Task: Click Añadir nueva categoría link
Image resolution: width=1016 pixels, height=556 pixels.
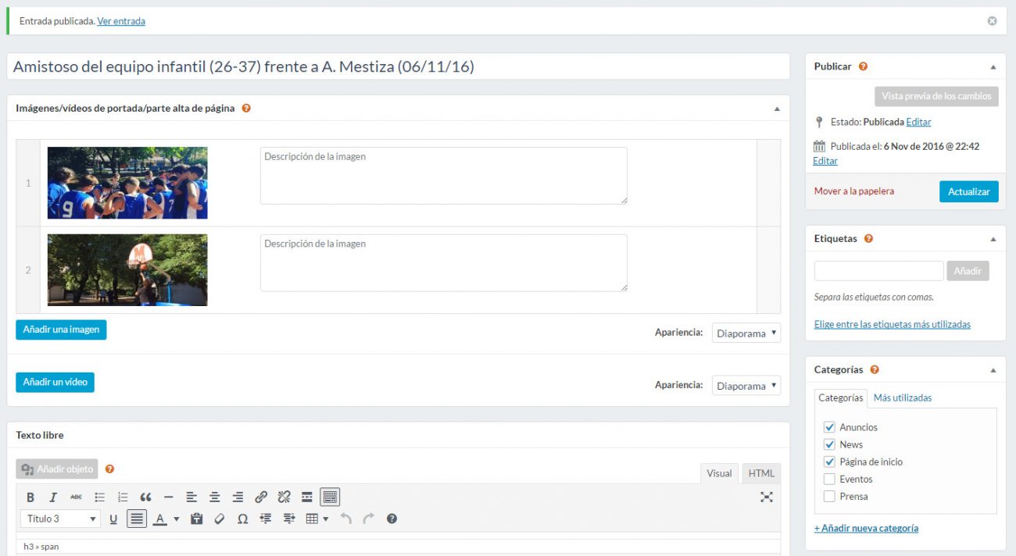Action: pyautogui.click(x=866, y=528)
